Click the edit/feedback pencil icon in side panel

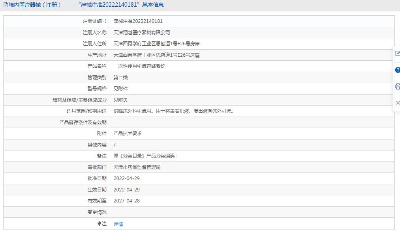pos(398,53)
